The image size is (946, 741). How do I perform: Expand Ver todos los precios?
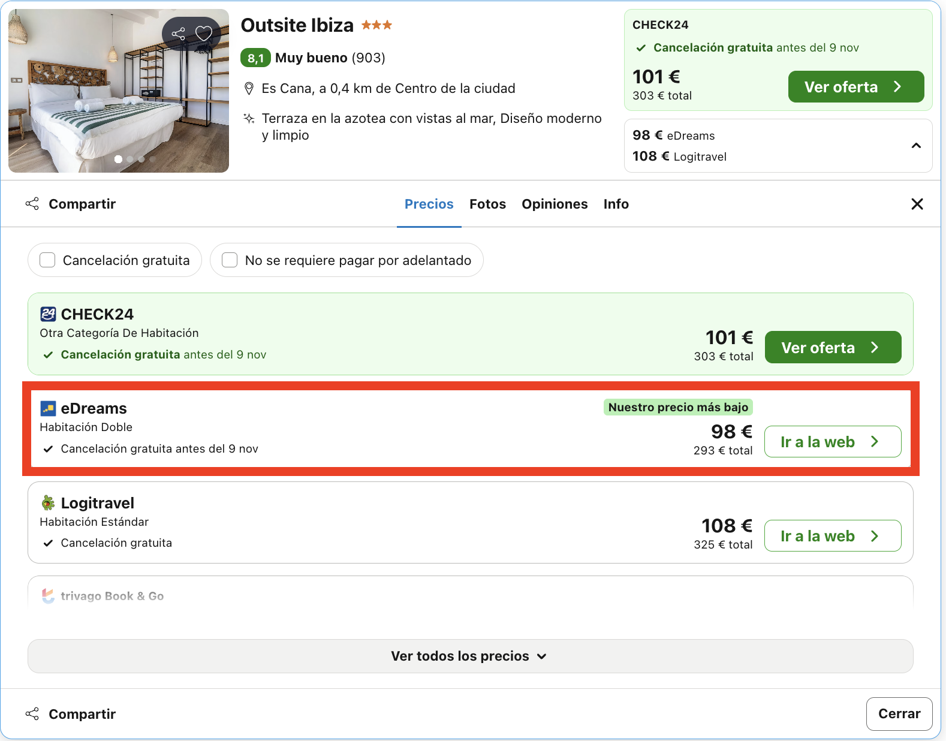[x=470, y=656]
